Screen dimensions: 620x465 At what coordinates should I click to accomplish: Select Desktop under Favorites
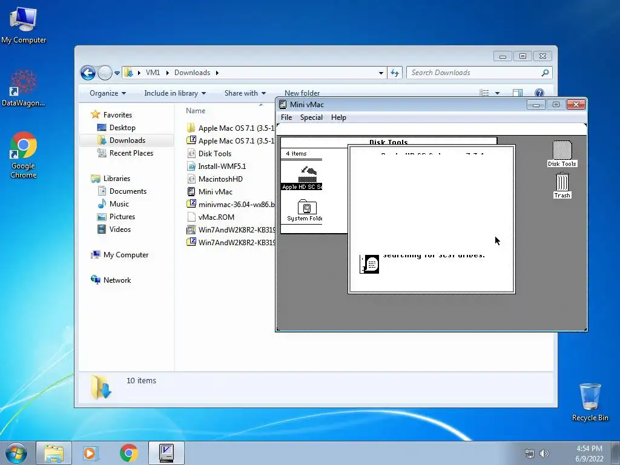(x=122, y=128)
